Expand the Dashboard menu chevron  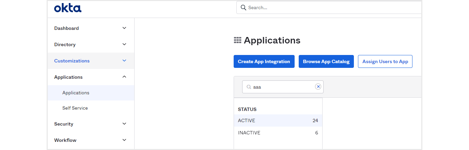click(x=124, y=28)
